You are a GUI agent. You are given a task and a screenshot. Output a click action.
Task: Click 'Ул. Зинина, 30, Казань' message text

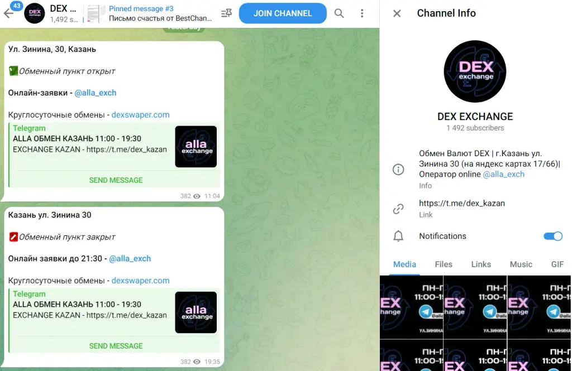point(52,49)
